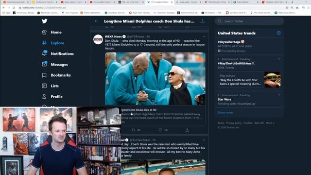Image resolution: width=311 pixels, height=175 pixels.
Task: Open the Apps bookmarks bar shortcut
Action: [7, 13]
